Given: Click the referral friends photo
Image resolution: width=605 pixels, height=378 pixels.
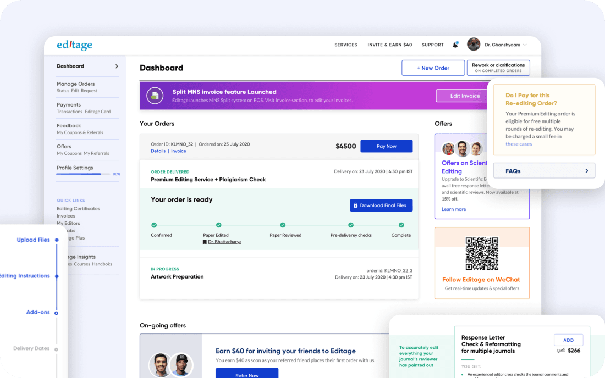Looking at the screenshot, I should coord(170,364).
